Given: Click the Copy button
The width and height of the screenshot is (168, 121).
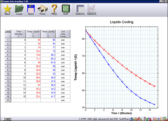Looking at the screenshot, I should click(x=7, y=119).
